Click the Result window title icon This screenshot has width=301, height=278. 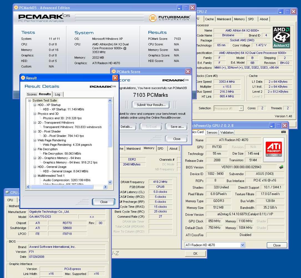[23, 78]
